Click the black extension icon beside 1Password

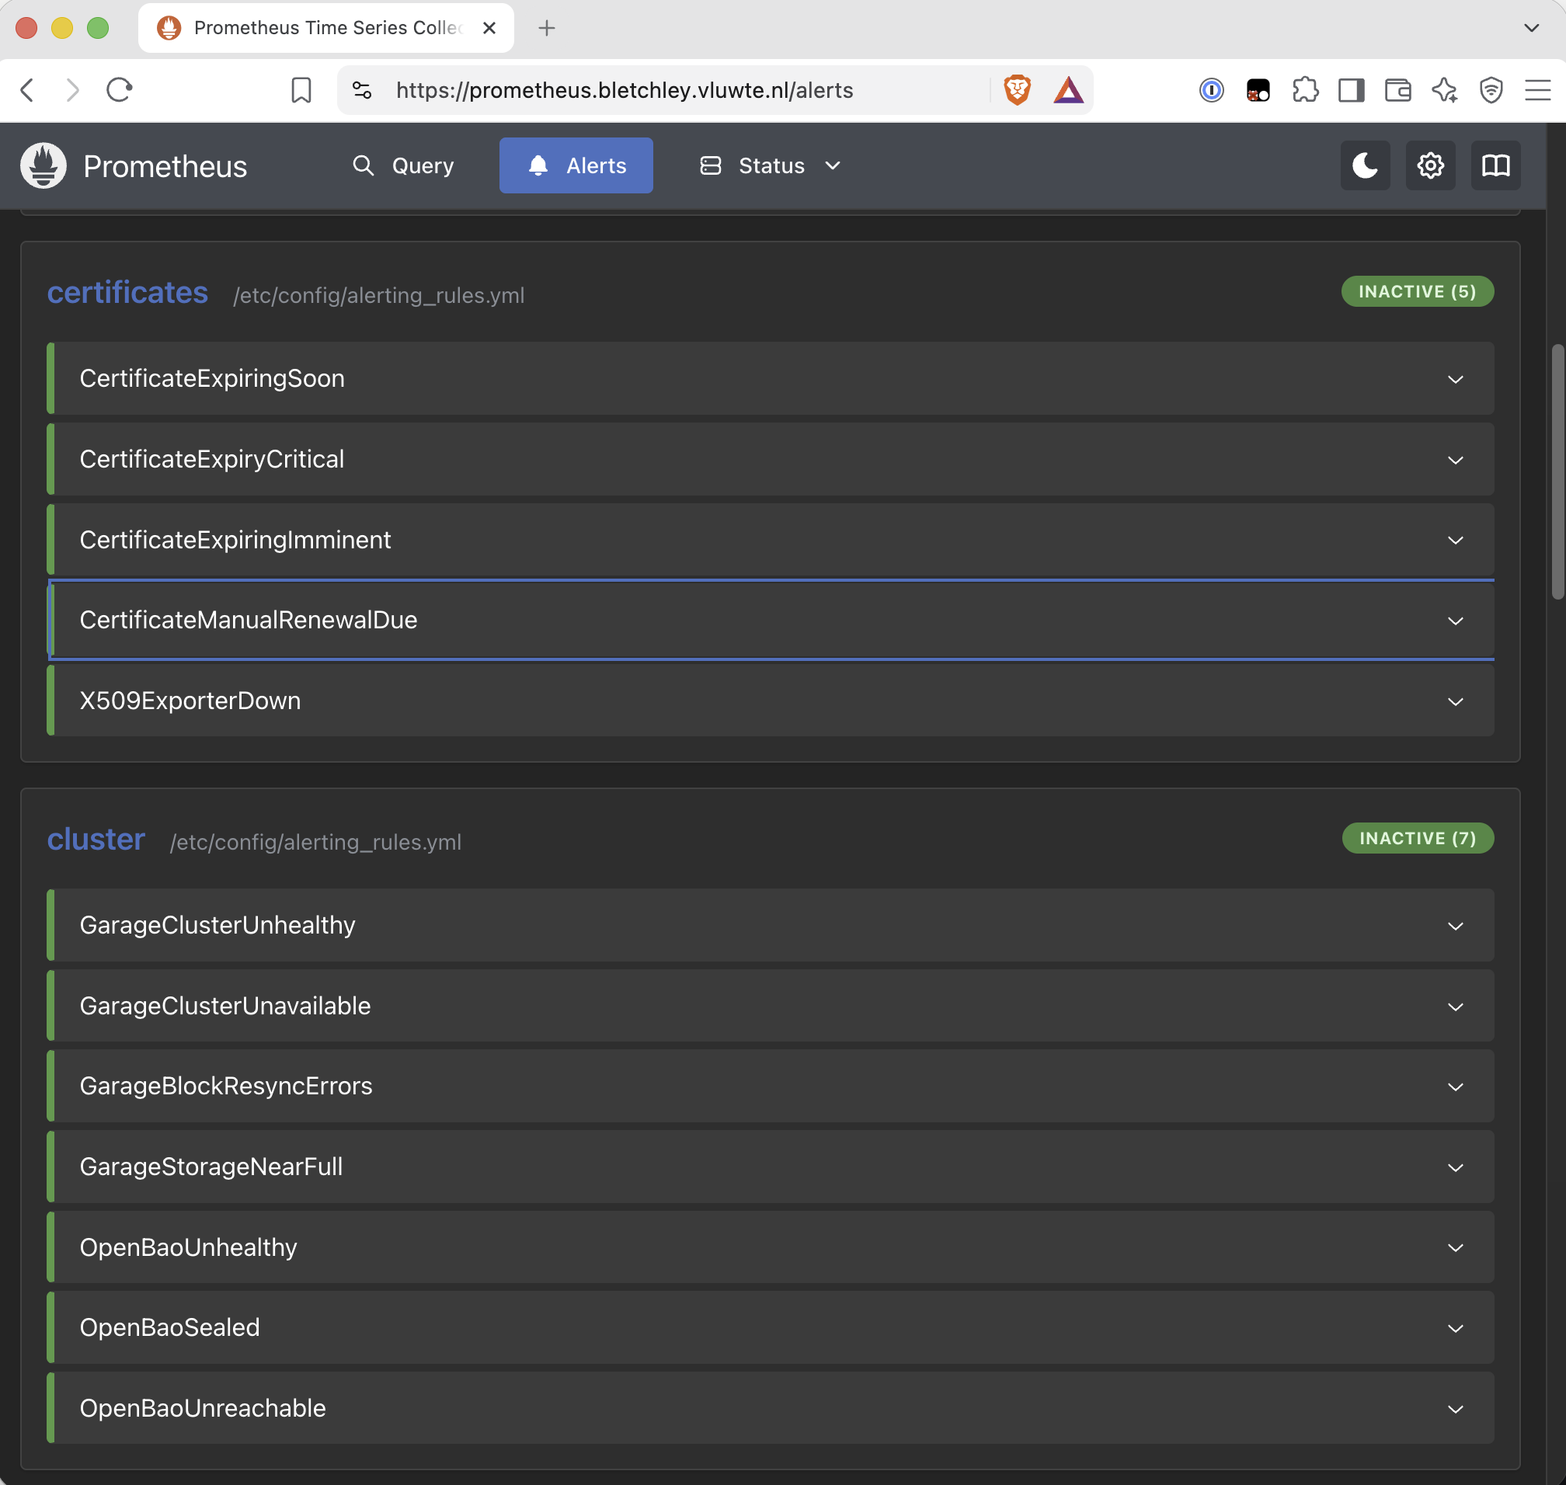click(1258, 90)
